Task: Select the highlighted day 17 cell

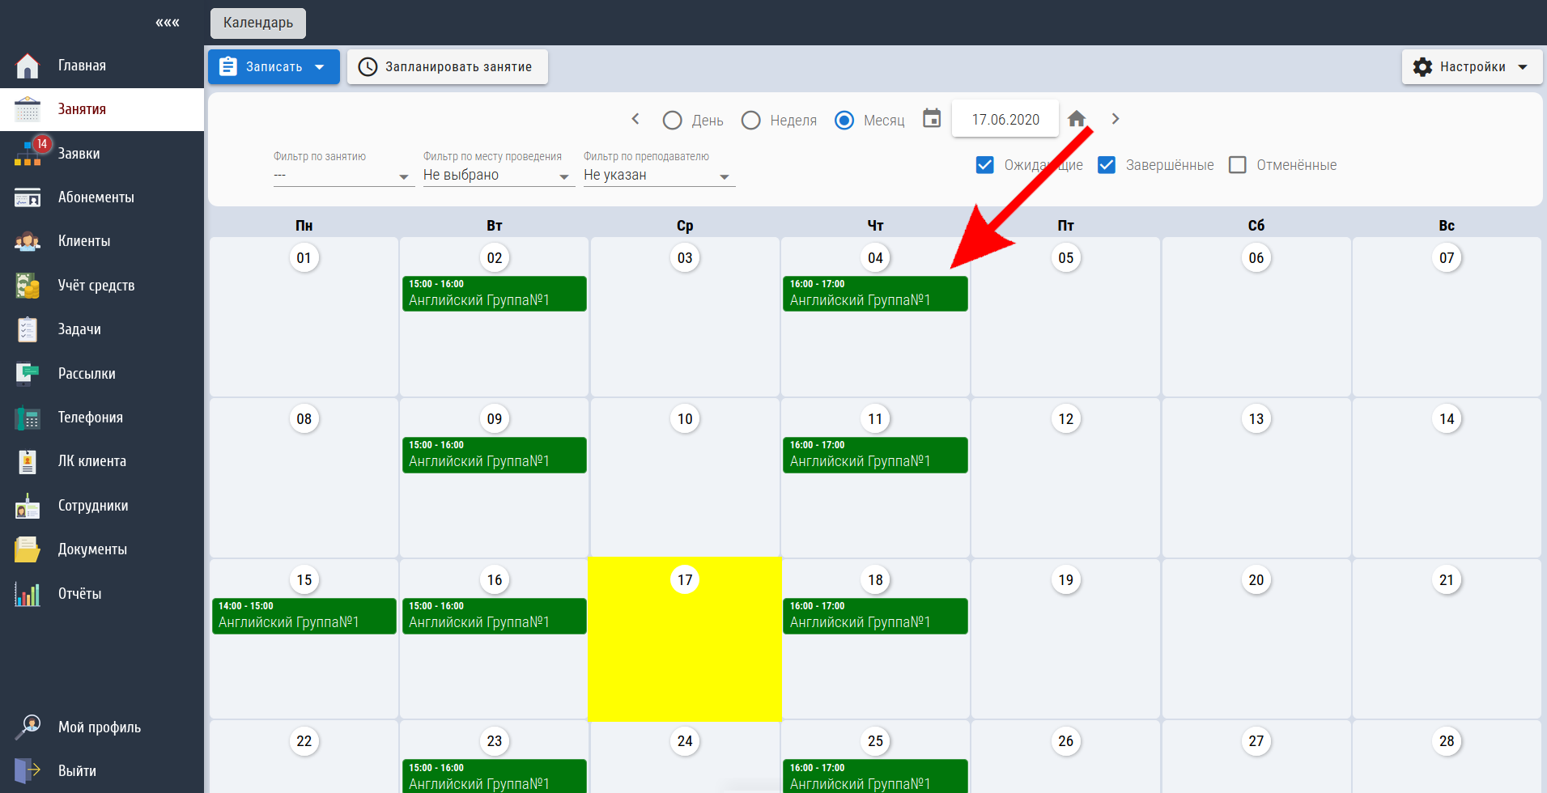Action: [x=685, y=639]
